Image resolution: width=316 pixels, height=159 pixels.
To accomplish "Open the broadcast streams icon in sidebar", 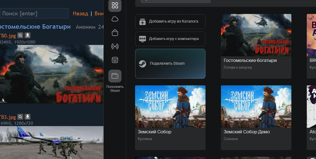I will (x=115, y=46).
